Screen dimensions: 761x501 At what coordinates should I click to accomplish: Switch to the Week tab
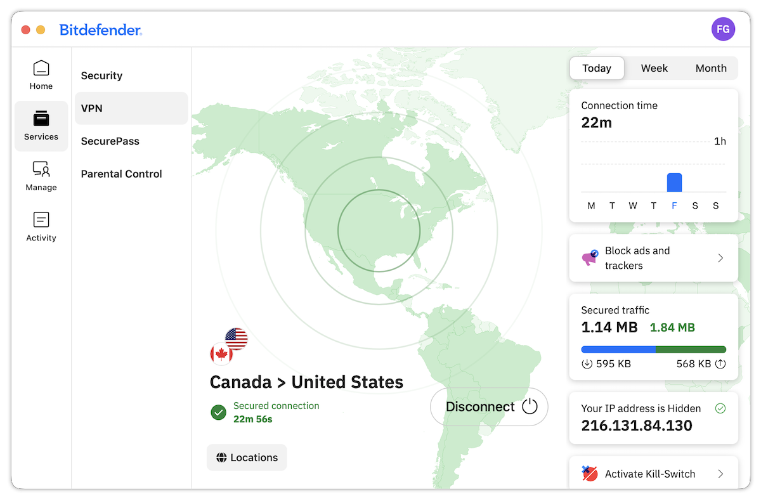point(654,68)
